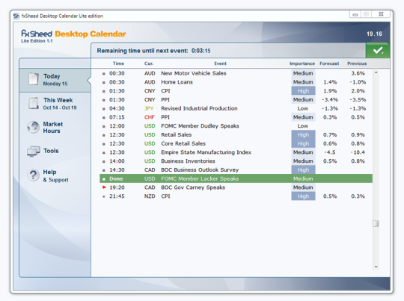404x301 pixels.
Task: Close the fxSheed Desktop Calendar window
Action: 381,14
